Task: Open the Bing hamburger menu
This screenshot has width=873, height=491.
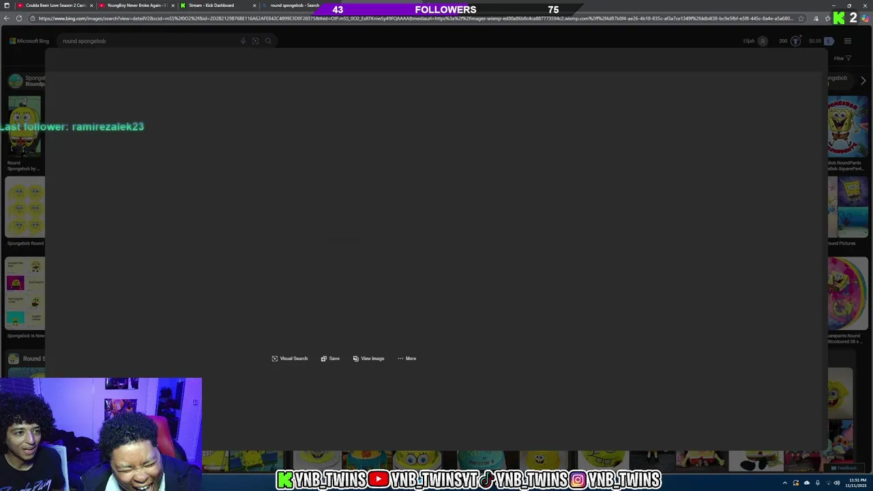Action: pos(848,41)
